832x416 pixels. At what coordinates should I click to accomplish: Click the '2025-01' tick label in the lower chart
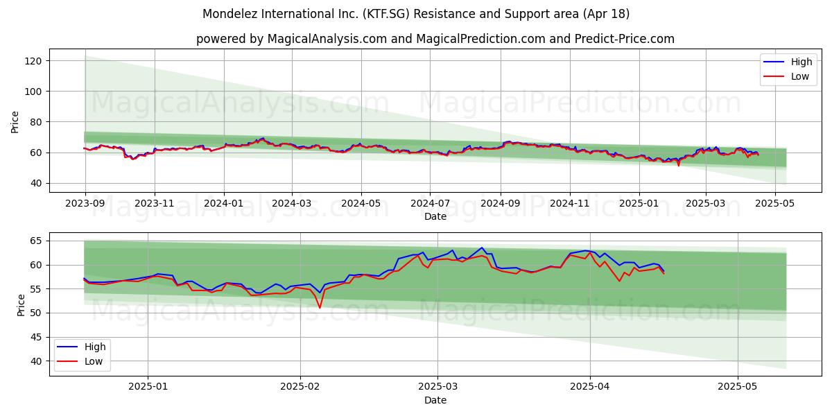(148, 388)
